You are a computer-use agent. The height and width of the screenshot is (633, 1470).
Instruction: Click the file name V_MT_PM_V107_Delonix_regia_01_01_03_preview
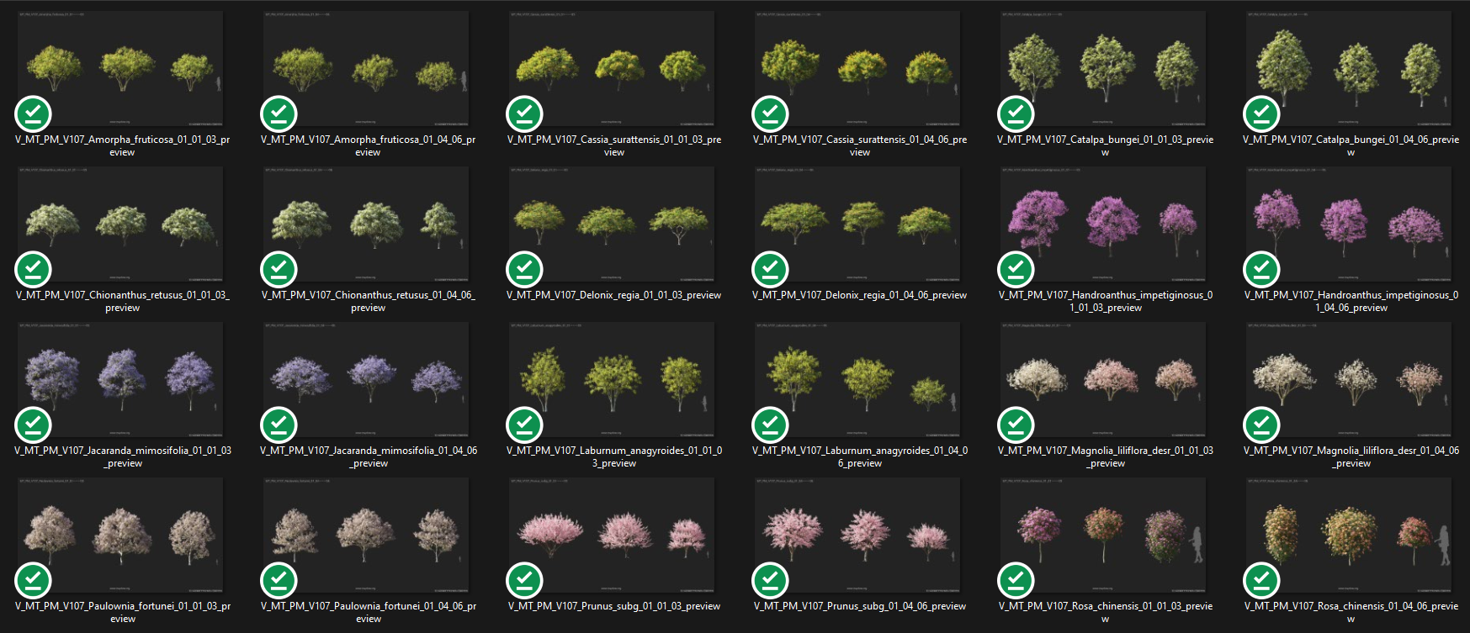[x=613, y=295]
